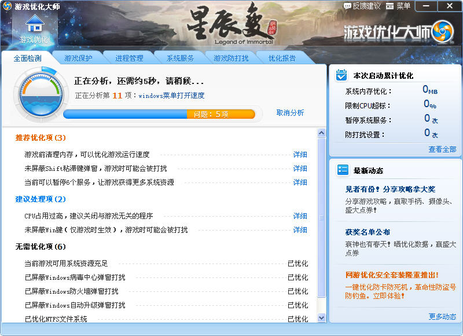The image size is (463, 336).
Task: Select row 未屏蔽Shift粘滞键弹窗
Action: pos(166,169)
